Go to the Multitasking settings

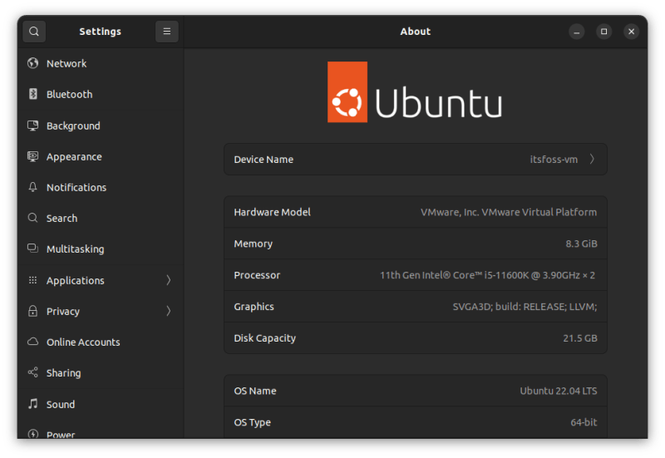click(75, 249)
